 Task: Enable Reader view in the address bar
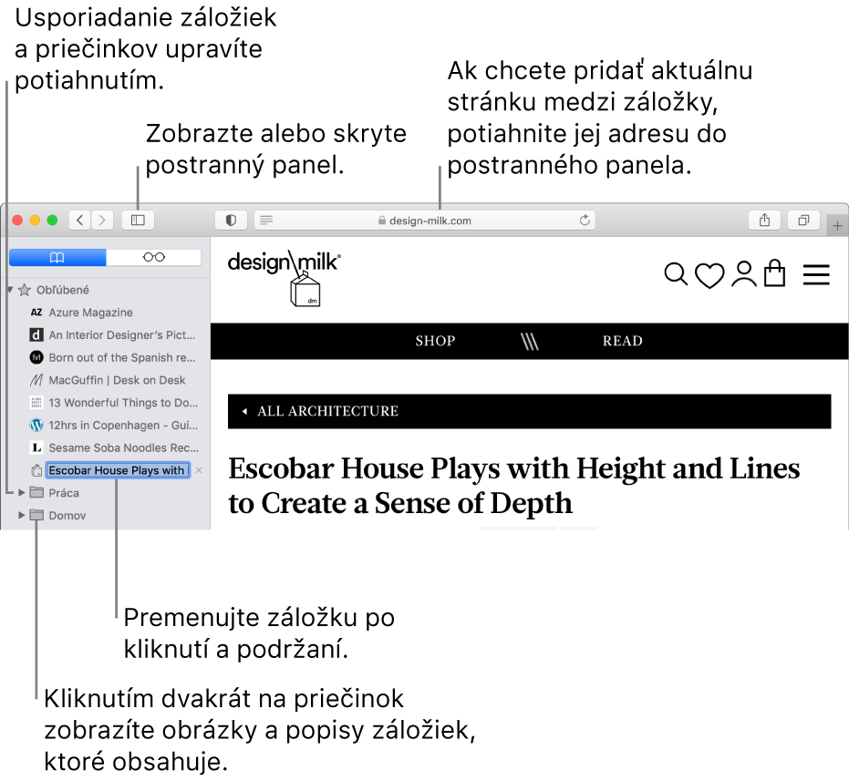pyautogui.click(x=265, y=220)
